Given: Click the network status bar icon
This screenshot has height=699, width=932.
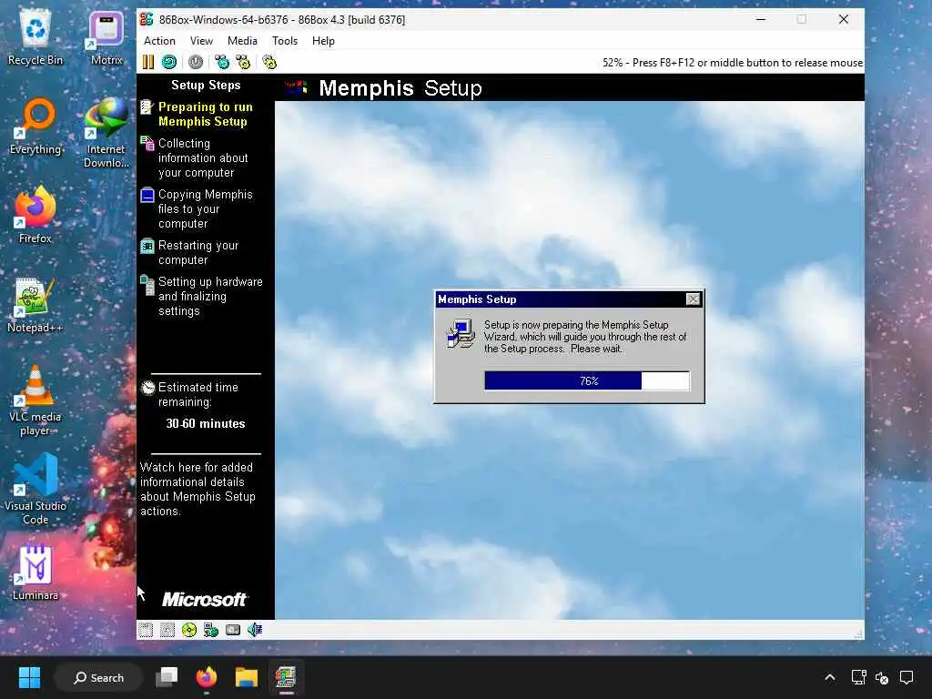Looking at the screenshot, I should click(211, 630).
